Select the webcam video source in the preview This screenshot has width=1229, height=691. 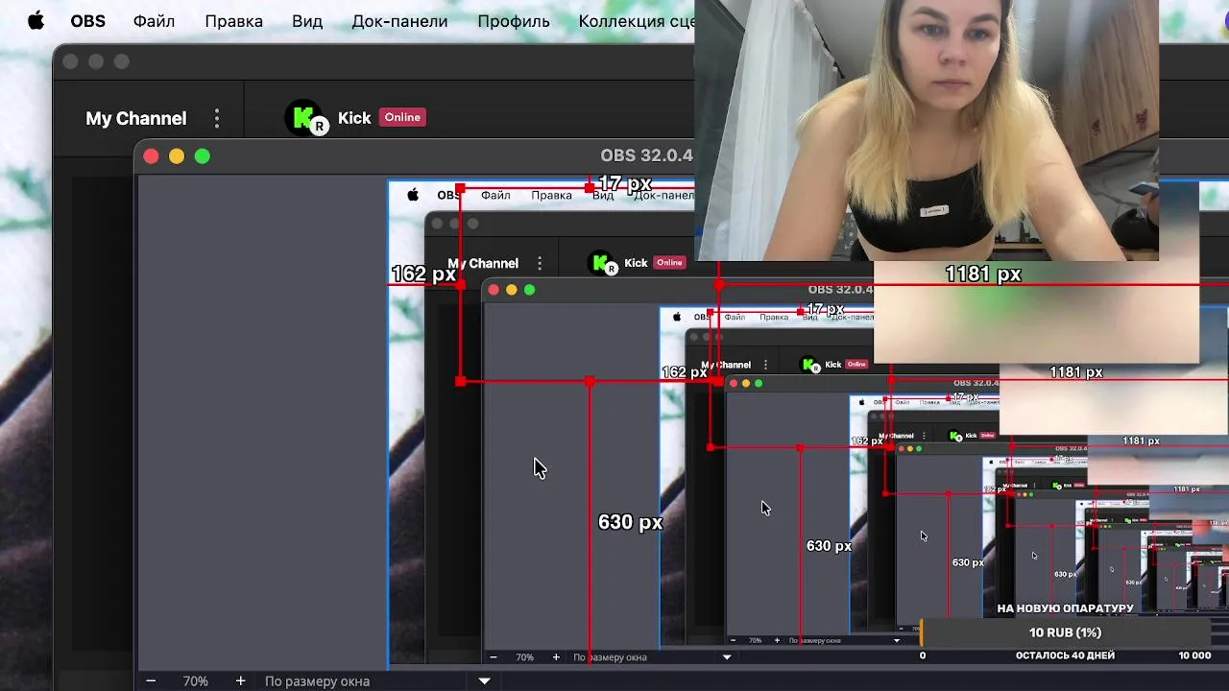(x=927, y=131)
